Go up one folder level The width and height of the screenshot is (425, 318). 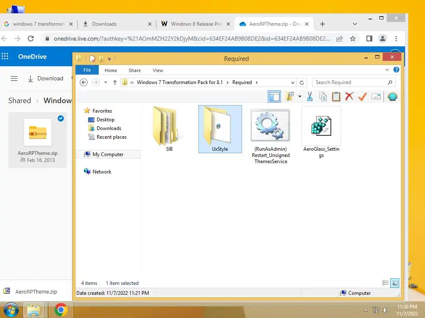(115, 82)
